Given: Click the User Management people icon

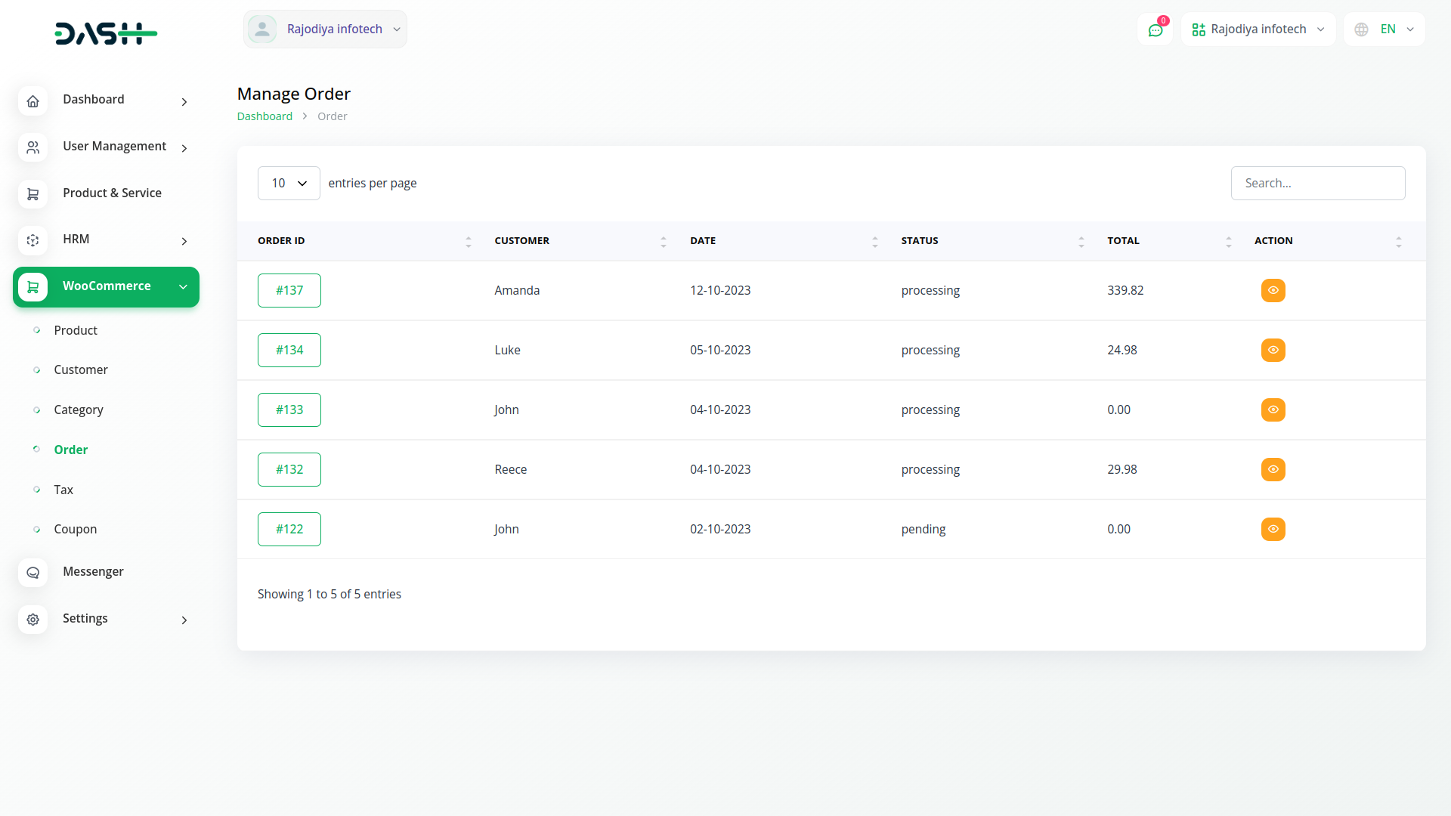Looking at the screenshot, I should [32, 147].
